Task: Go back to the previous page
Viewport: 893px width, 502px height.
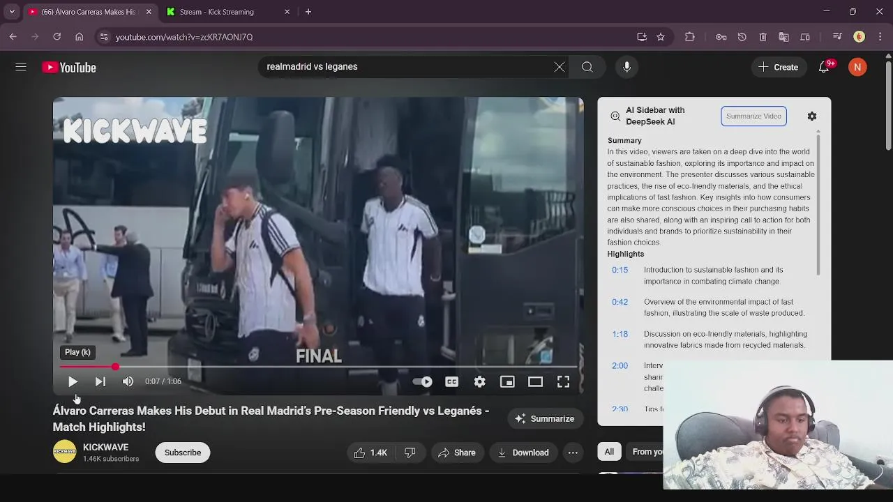Action: point(13,37)
